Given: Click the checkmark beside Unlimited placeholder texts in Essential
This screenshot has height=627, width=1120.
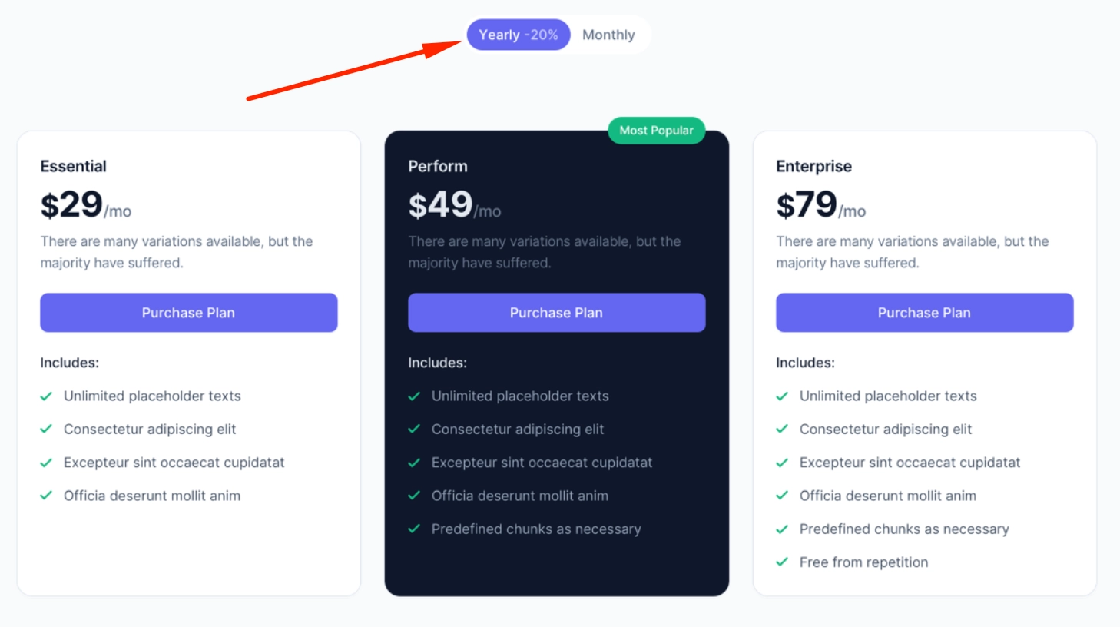Looking at the screenshot, I should (x=45, y=396).
